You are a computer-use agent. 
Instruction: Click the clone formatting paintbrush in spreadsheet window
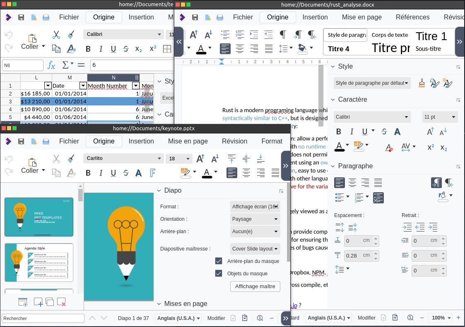pyautogui.click(x=70, y=35)
